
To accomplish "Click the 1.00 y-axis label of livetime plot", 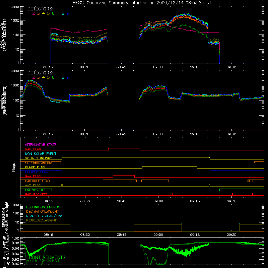I will 15,239.
